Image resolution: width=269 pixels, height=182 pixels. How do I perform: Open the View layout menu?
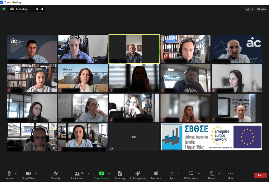point(262,9)
